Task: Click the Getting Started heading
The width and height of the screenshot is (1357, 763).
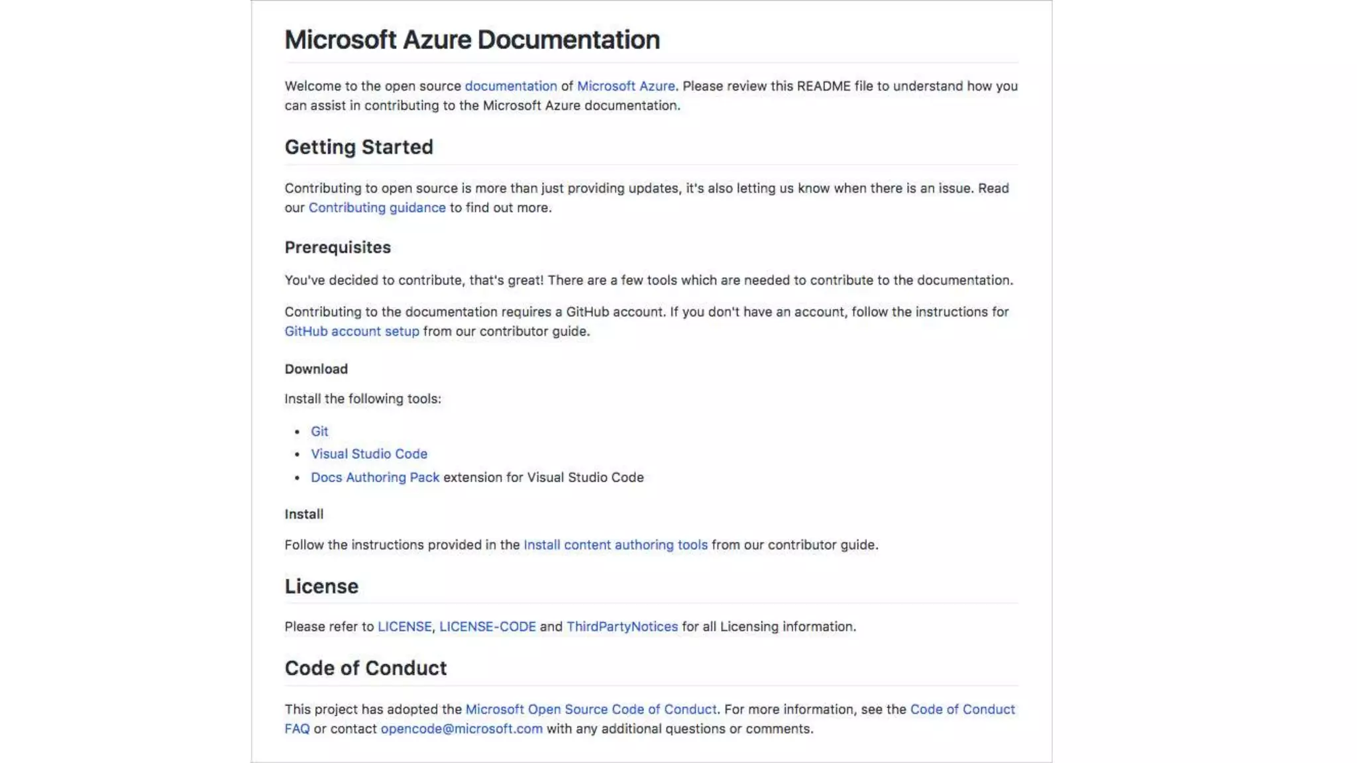Action: [358, 147]
